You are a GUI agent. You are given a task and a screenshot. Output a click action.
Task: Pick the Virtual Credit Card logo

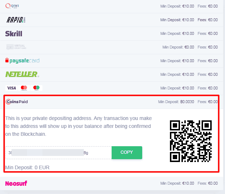[x=16, y=47]
